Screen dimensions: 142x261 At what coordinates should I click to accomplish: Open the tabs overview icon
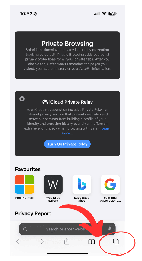[116, 241]
